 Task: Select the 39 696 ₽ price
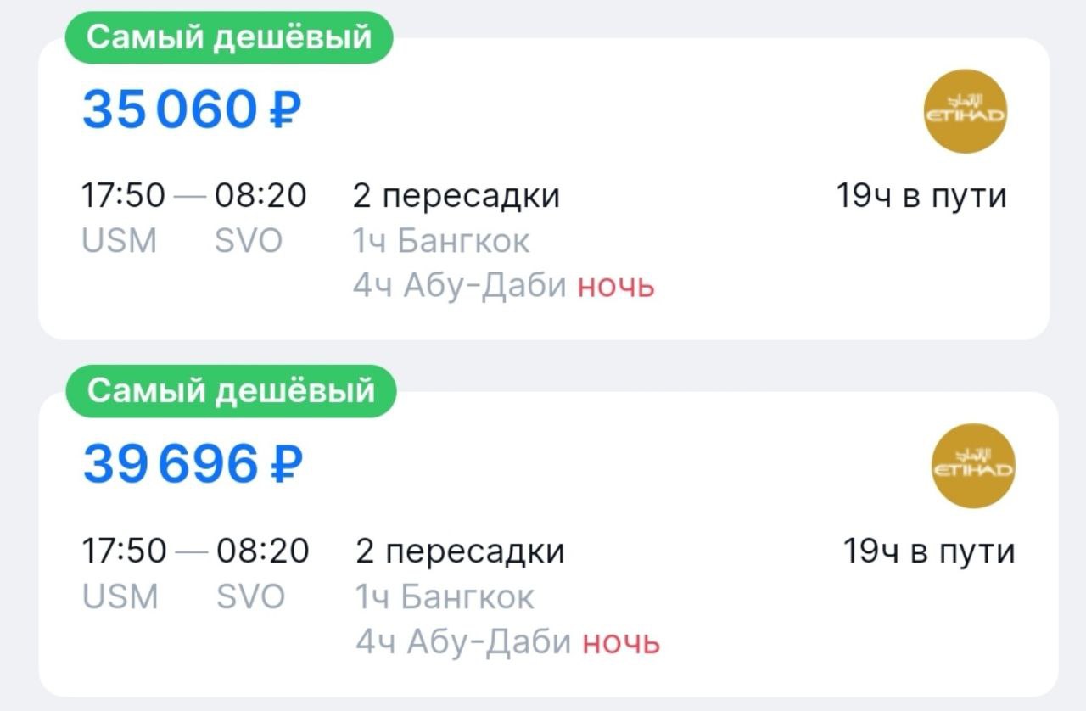193,463
